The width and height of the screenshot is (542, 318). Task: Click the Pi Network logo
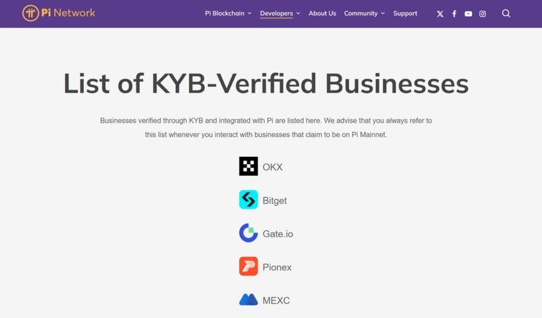pyautogui.click(x=59, y=13)
